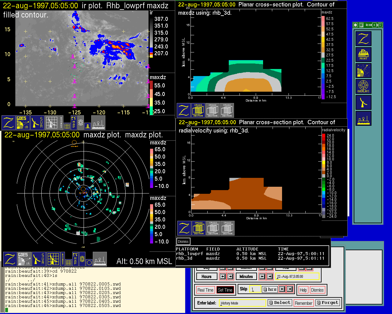392x314 pixels.
Task: Click the ship icon in the ir plot toolbar
Action: pos(98,122)
